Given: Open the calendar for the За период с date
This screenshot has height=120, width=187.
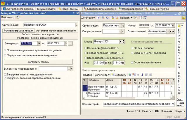Looking at the screenshot, I should (39, 43).
